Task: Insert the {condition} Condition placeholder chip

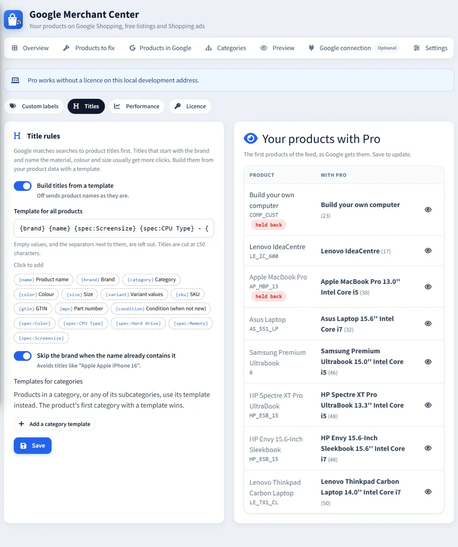Action: click(x=161, y=309)
